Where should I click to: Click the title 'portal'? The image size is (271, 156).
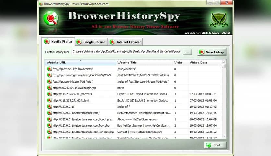tap(121, 88)
